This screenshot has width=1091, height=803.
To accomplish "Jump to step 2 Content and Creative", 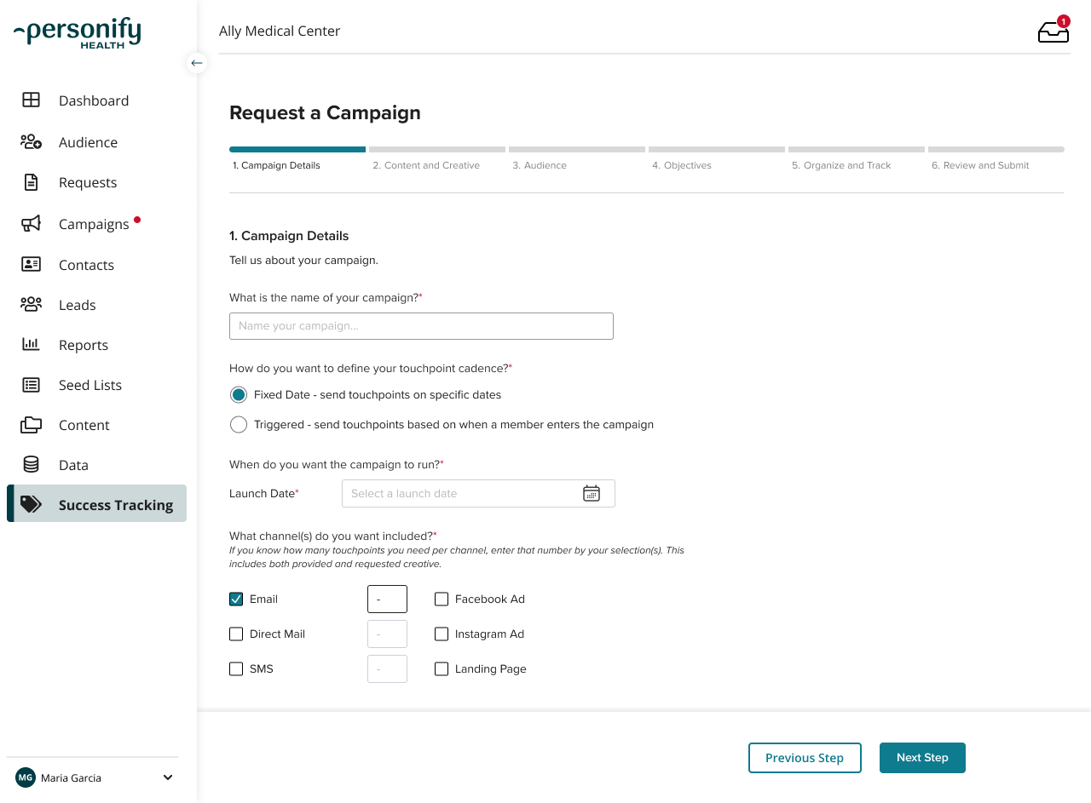I will [437, 158].
